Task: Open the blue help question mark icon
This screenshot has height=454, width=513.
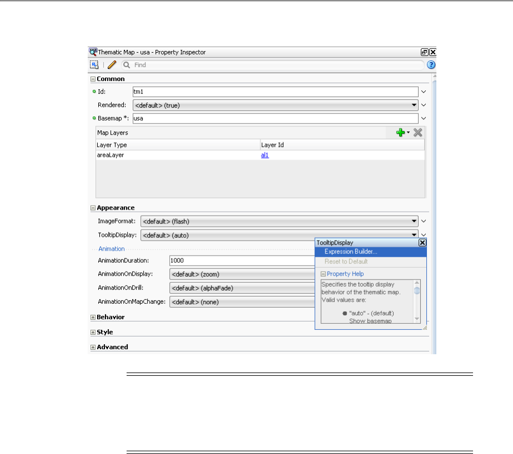Action: click(x=431, y=65)
